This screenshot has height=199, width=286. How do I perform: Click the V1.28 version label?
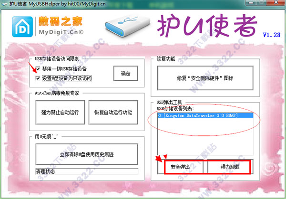click(x=271, y=35)
